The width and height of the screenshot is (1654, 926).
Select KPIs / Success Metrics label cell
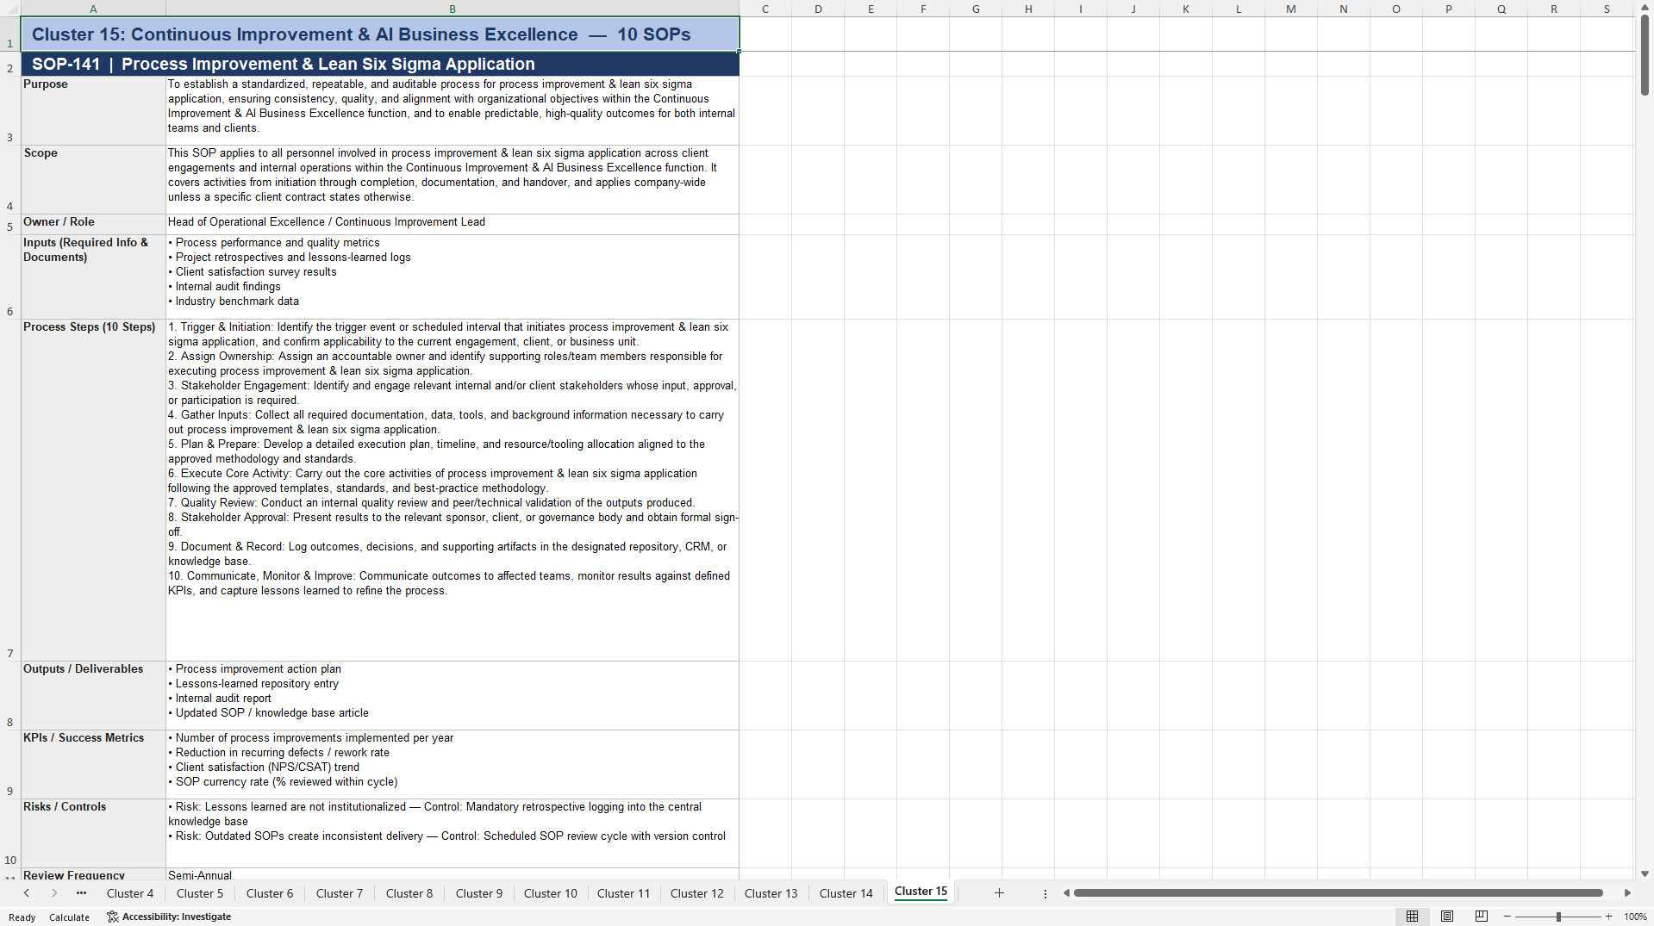[x=93, y=764]
